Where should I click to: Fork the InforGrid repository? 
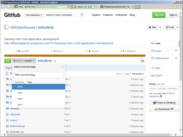tap(169, 27)
